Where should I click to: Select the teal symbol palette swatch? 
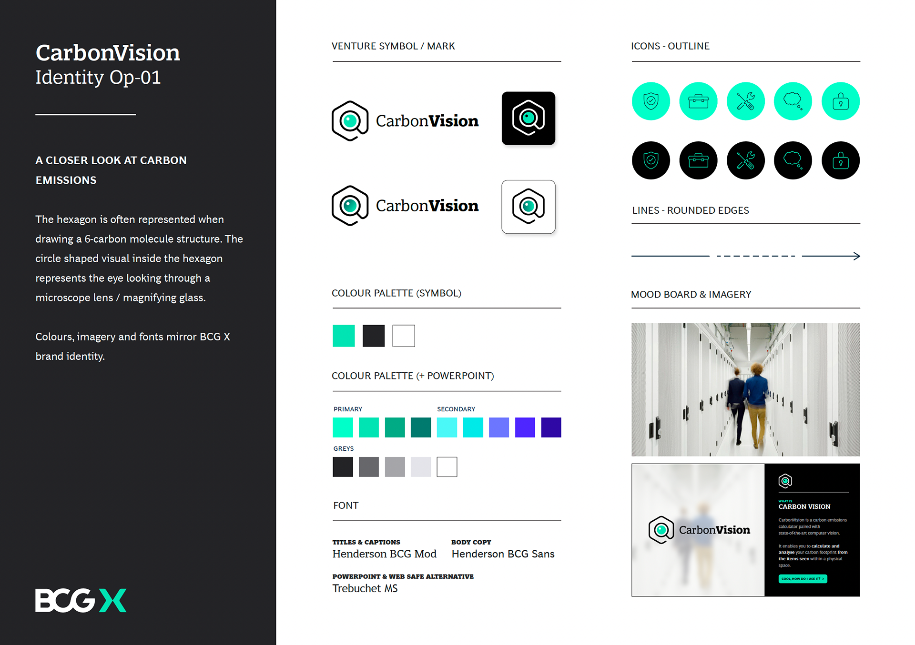pyautogui.click(x=344, y=336)
